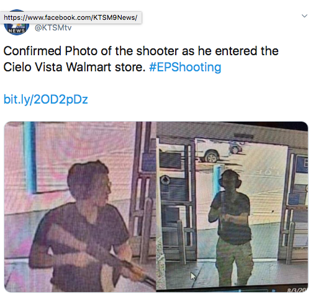Click the blue light strip in the left photo

(x=30, y=156)
